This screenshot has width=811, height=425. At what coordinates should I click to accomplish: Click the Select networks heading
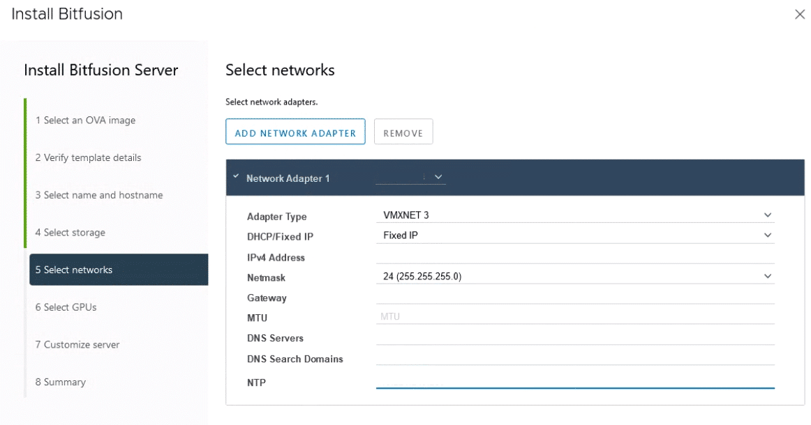[x=280, y=70]
